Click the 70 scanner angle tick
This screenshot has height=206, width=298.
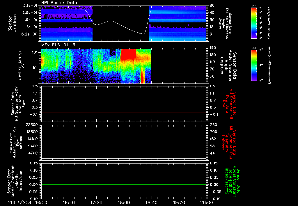212,69
